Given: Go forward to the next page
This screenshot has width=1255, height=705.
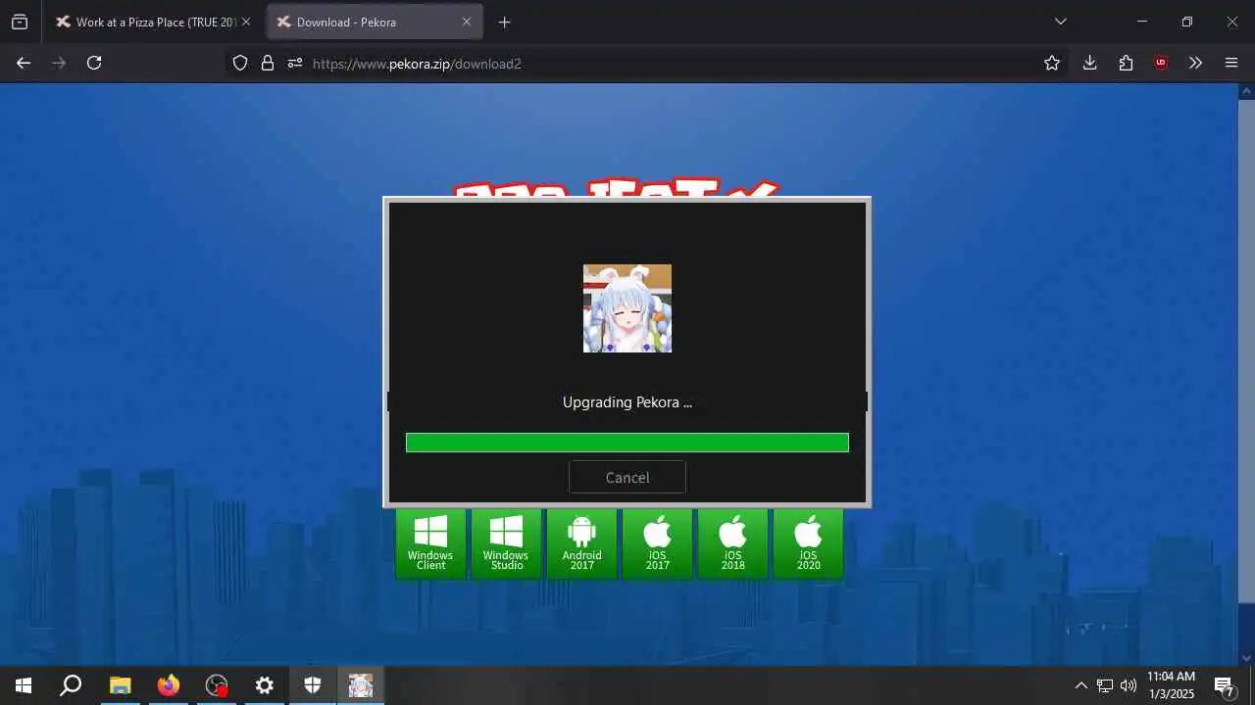Looking at the screenshot, I should click(x=59, y=63).
